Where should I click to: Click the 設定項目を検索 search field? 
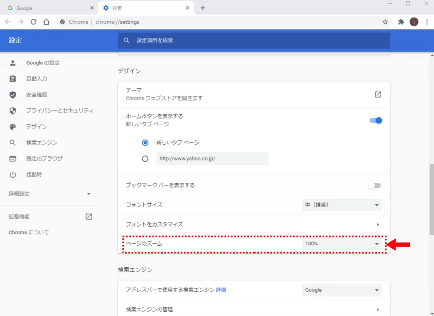click(253, 41)
